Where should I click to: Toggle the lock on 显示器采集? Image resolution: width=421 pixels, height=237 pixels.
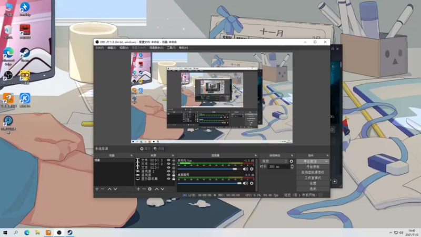(174, 179)
